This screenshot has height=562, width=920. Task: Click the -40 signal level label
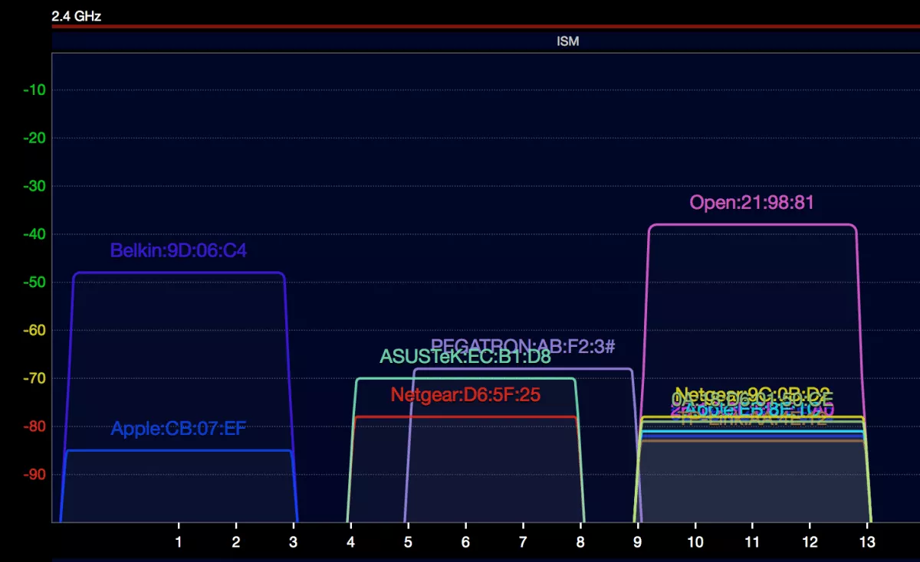(35, 234)
